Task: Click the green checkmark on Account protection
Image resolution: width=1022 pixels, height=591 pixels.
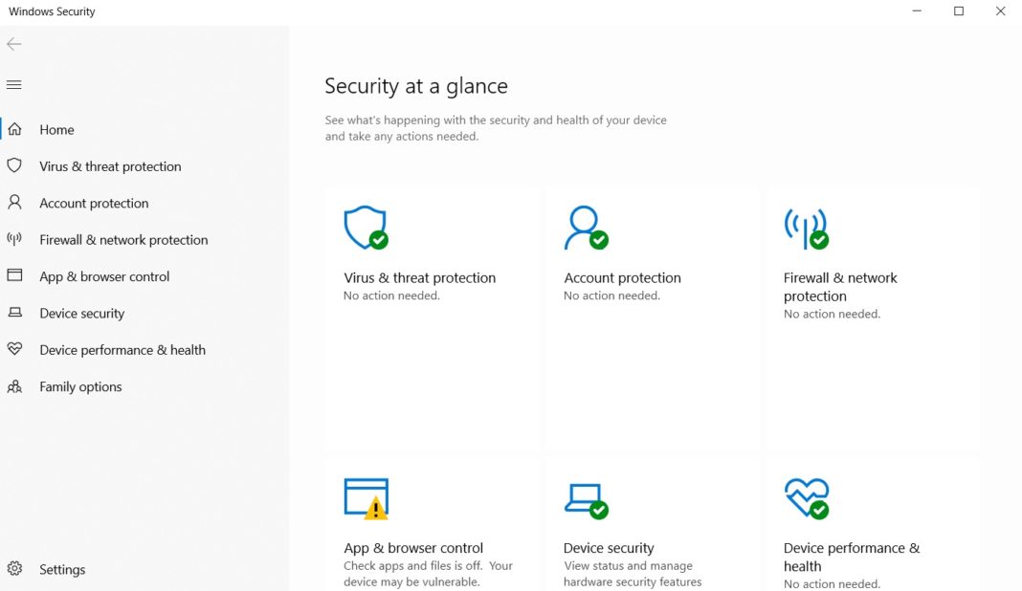Action: pyautogui.click(x=601, y=241)
